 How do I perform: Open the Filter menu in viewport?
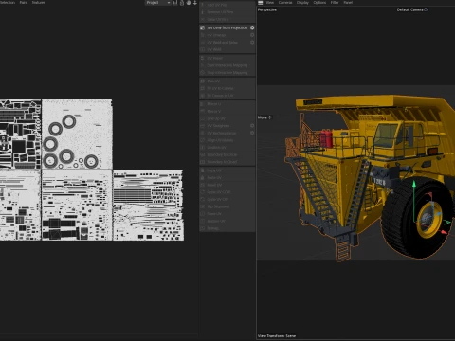pos(335,3)
